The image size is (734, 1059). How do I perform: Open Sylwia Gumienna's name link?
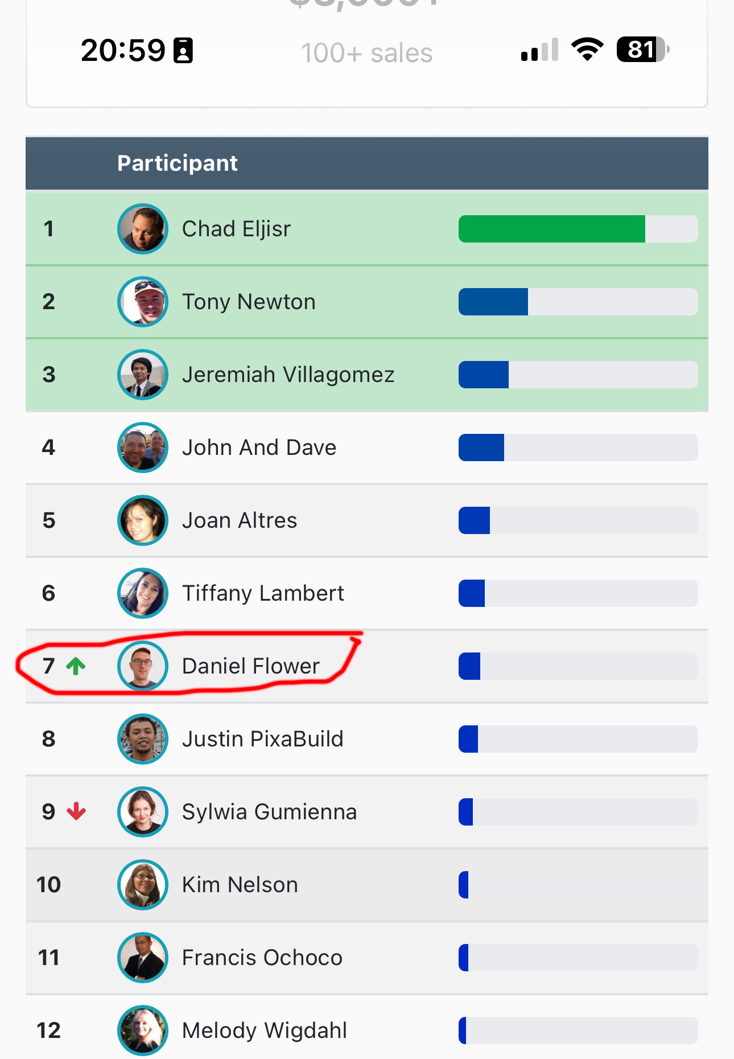pyautogui.click(x=269, y=812)
